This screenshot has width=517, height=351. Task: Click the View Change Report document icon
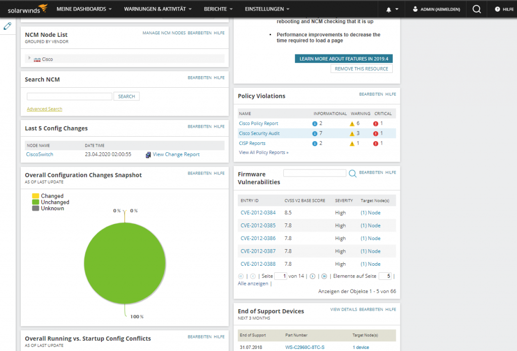[x=148, y=155]
